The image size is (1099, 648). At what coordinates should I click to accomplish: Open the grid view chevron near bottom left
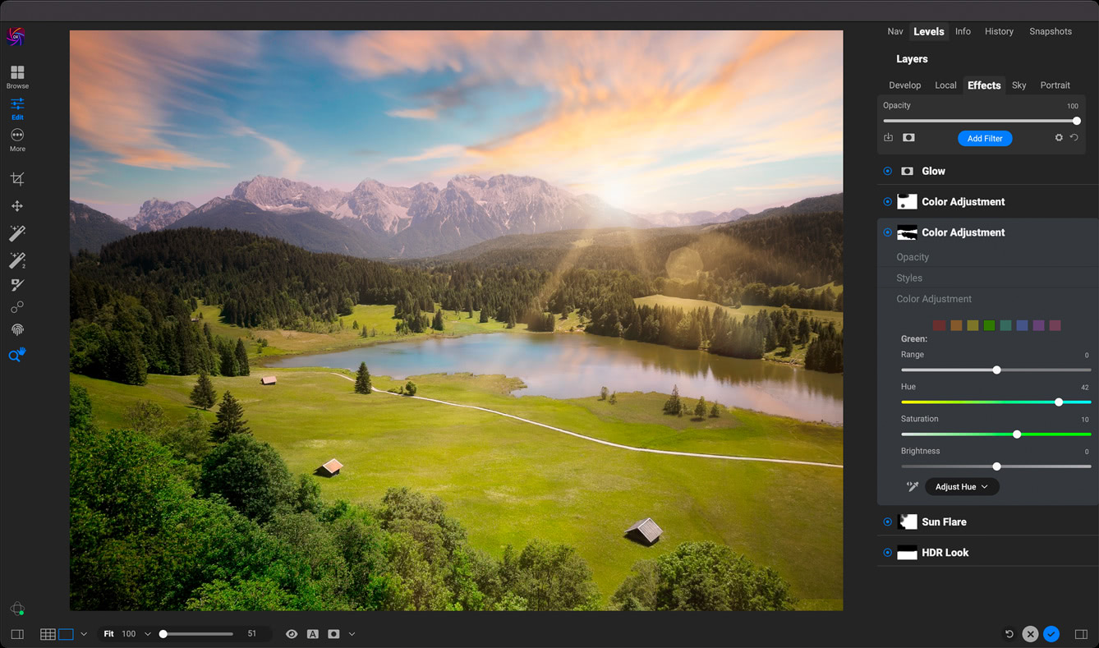click(x=83, y=633)
